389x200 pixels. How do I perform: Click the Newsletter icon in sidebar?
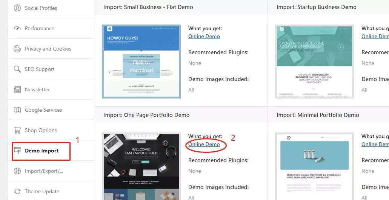click(x=17, y=89)
